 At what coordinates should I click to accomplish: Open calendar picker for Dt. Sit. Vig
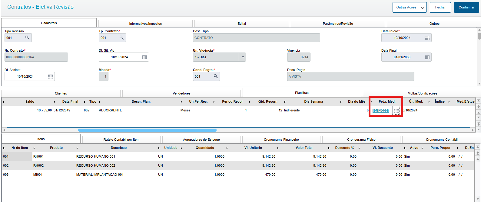(x=144, y=57)
